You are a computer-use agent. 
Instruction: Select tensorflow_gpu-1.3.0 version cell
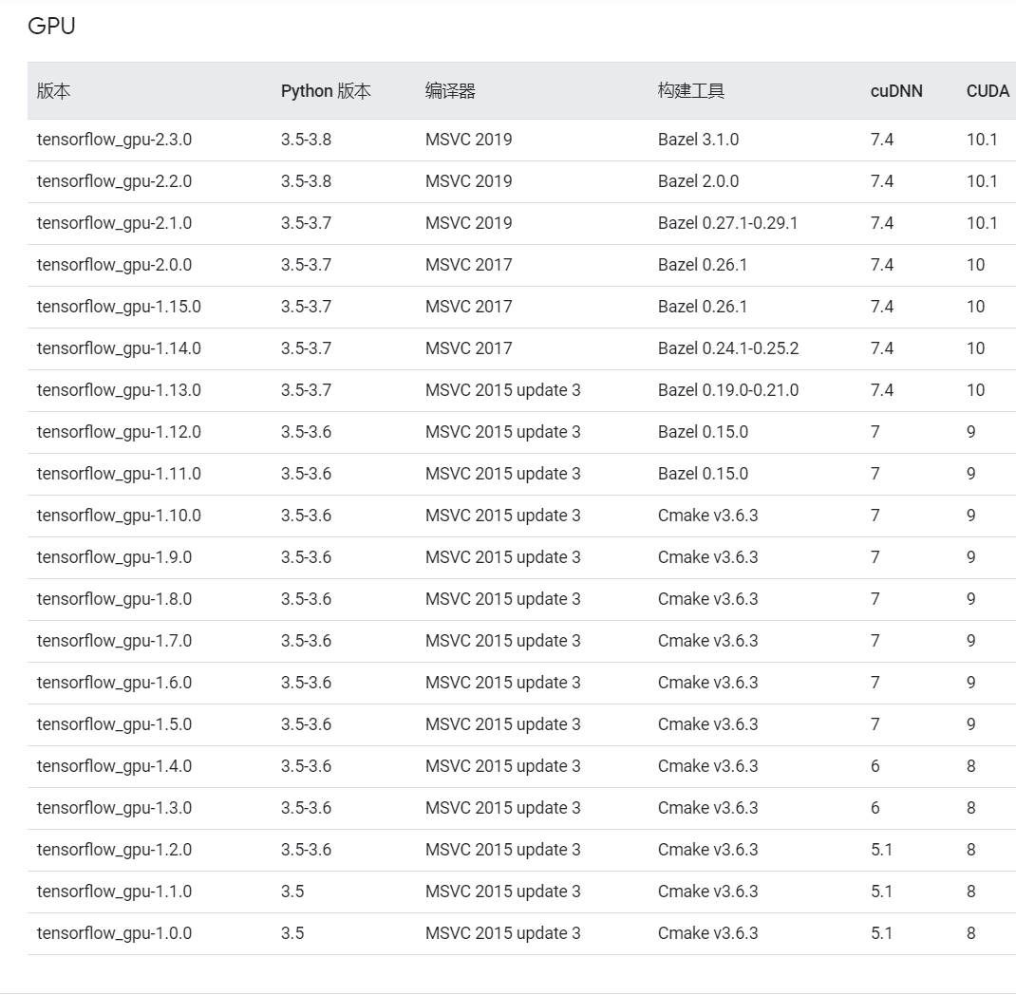click(114, 809)
